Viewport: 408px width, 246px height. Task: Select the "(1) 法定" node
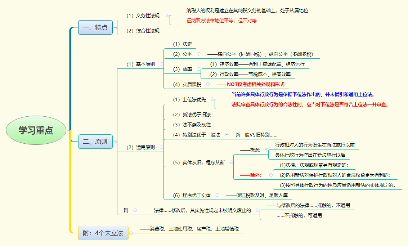[183, 44]
